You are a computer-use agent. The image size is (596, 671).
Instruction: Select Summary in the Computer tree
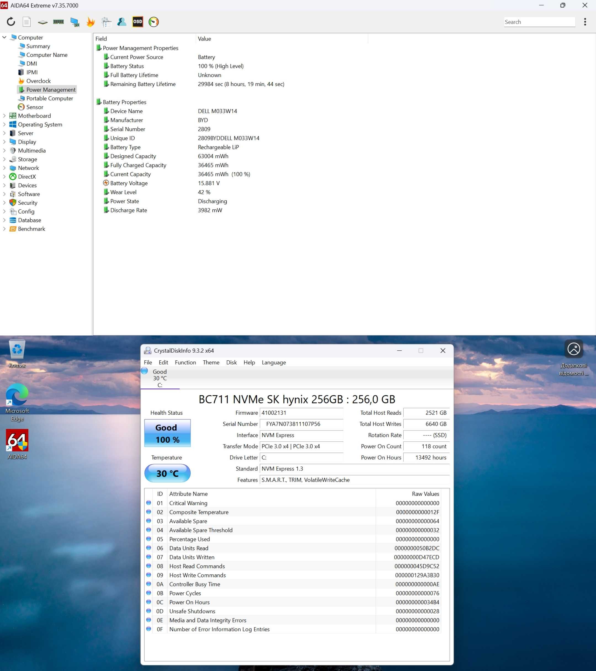[34, 46]
